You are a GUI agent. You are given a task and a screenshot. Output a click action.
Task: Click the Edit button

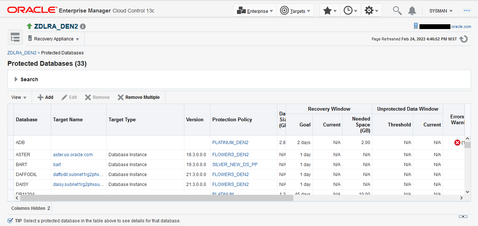click(x=69, y=97)
